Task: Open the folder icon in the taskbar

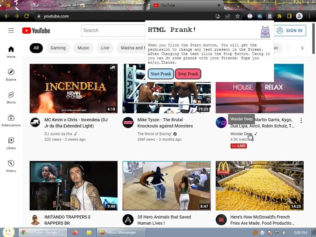Action: tap(89, 233)
